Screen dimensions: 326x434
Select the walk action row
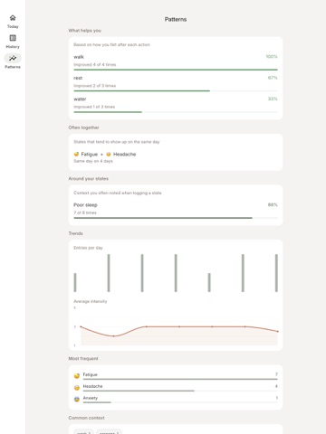pos(176,62)
